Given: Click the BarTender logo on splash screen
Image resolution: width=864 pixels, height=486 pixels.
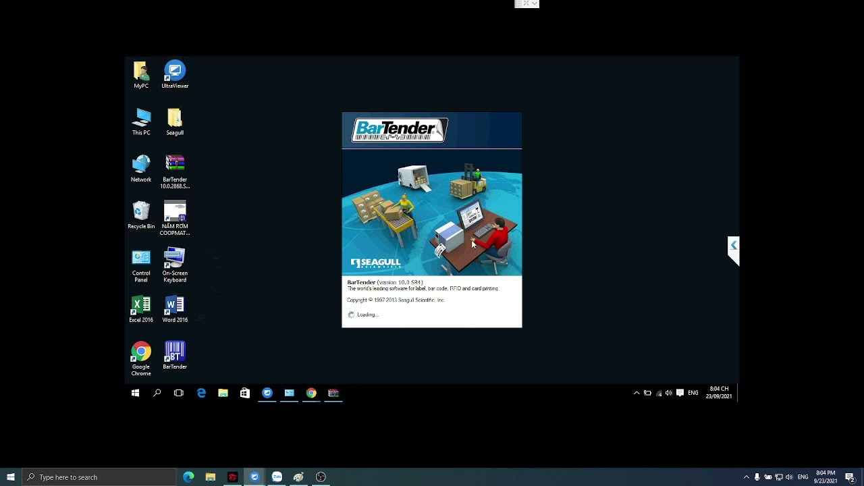Looking at the screenshot, I should tap(400, 130).
